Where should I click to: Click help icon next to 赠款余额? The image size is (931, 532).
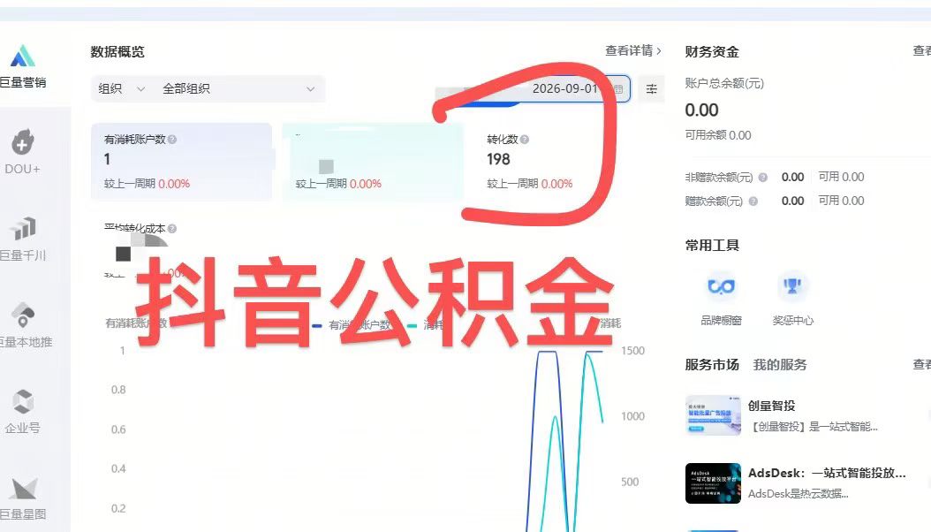point(753,201)
